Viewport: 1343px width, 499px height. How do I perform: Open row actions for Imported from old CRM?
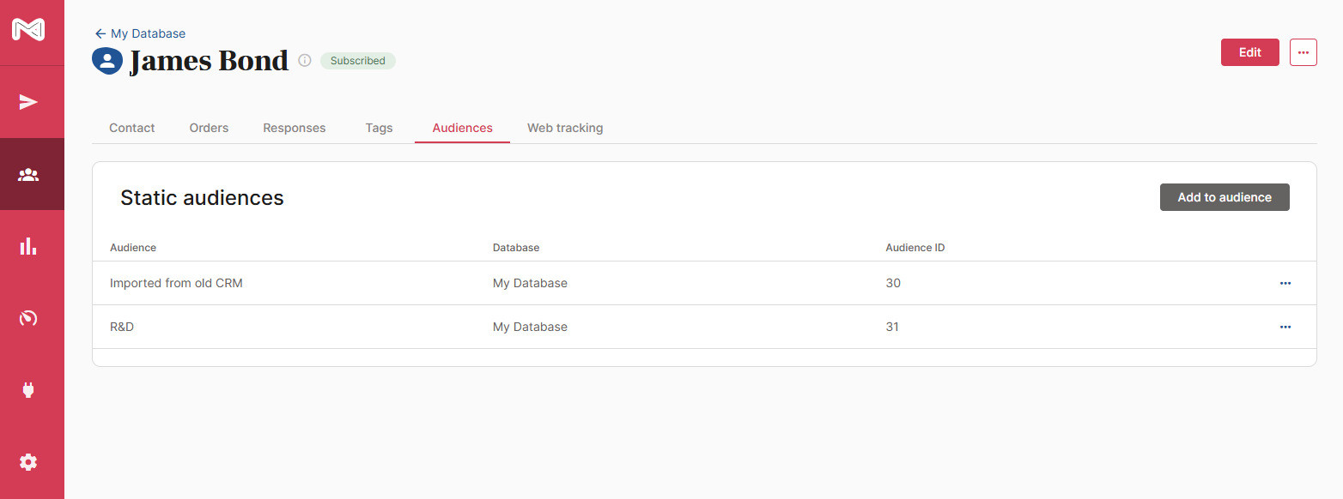pyautogui.click(x=1285, y=283)
